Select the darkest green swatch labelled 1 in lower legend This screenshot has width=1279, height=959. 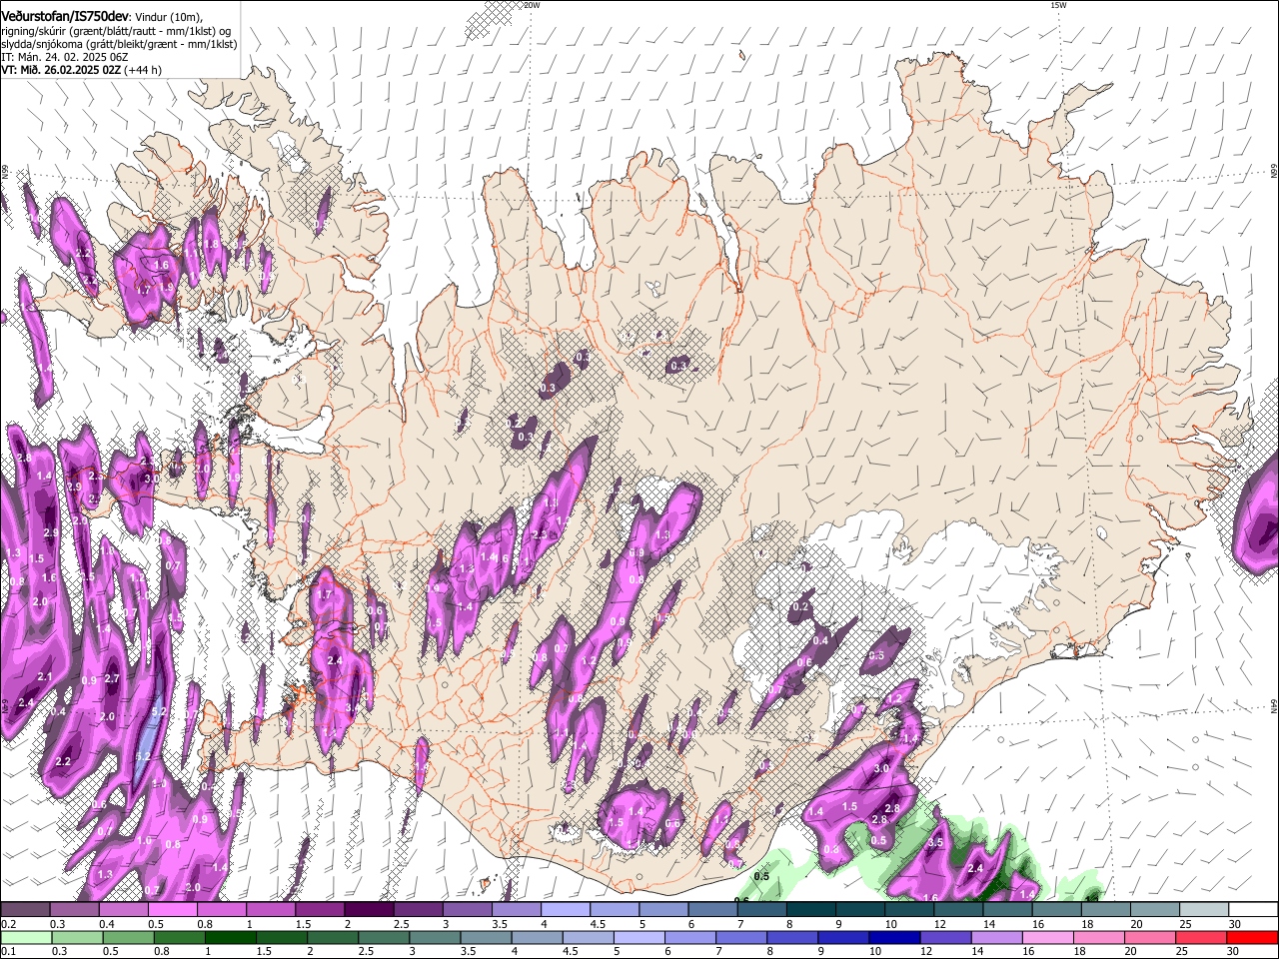tap(230, 937)
